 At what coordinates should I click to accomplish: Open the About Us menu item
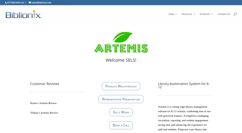(x=187, y=14)
